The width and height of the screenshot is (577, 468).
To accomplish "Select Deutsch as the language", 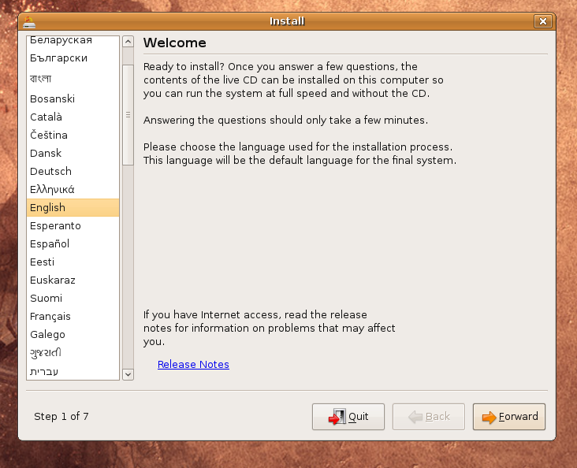I will pyautogui.click(x=73, y=172).
